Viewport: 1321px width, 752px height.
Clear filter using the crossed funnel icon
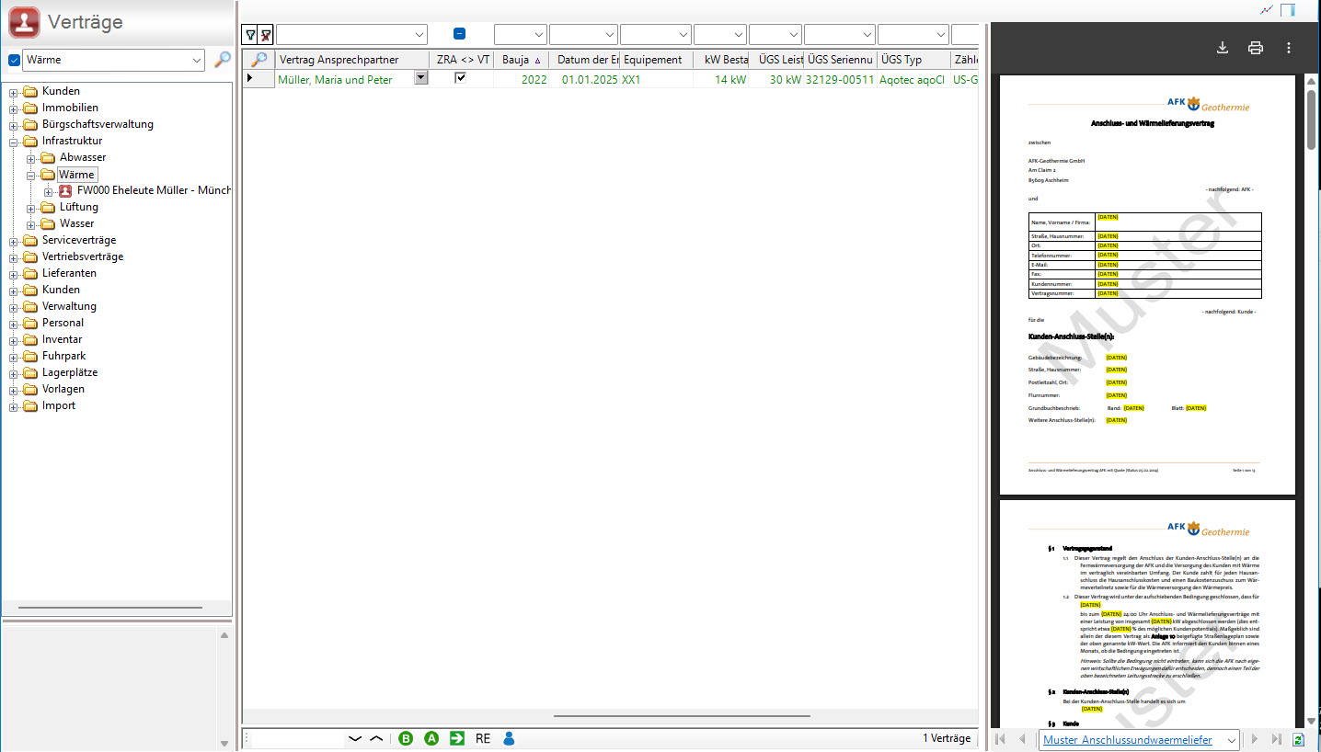(266, 35)
